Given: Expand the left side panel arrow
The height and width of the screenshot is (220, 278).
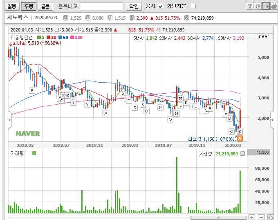Looking at the screenshot, I should [x=9, y=120].
